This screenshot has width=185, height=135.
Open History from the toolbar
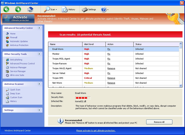[69, 10]
